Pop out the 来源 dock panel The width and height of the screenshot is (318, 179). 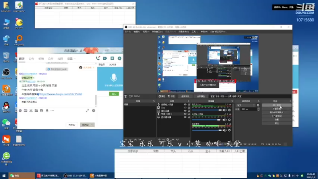[188, 101]
